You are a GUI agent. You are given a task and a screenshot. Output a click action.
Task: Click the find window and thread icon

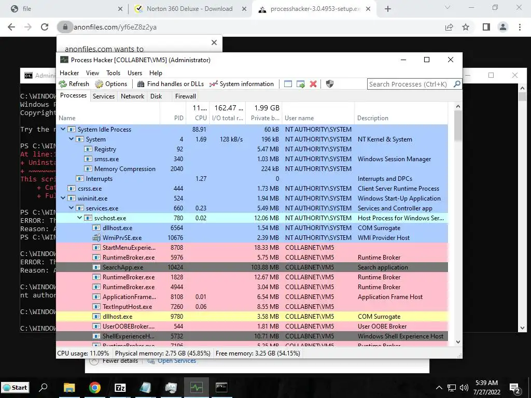[300, 84]
